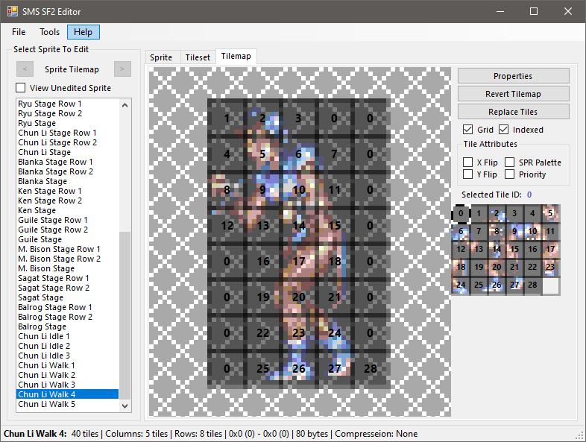
Task: Click tilemap cell numbered 20
Action: click(298, 297)
